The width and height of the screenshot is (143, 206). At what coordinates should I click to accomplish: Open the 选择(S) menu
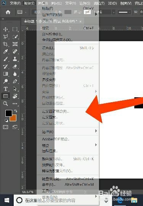point(85,3)
